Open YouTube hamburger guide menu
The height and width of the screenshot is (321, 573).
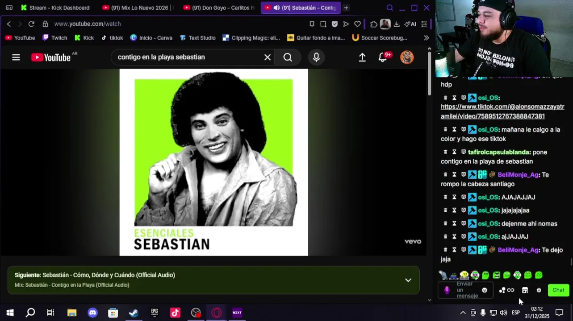pyautogui.click(x=16, y=57)
